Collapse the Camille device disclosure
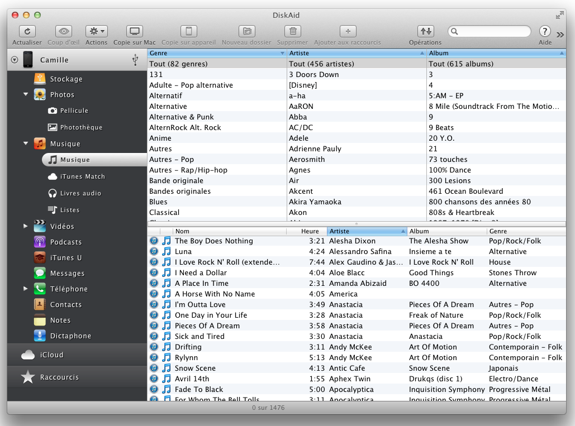Viewport: 575px width, 426px height. pos(15,60)
